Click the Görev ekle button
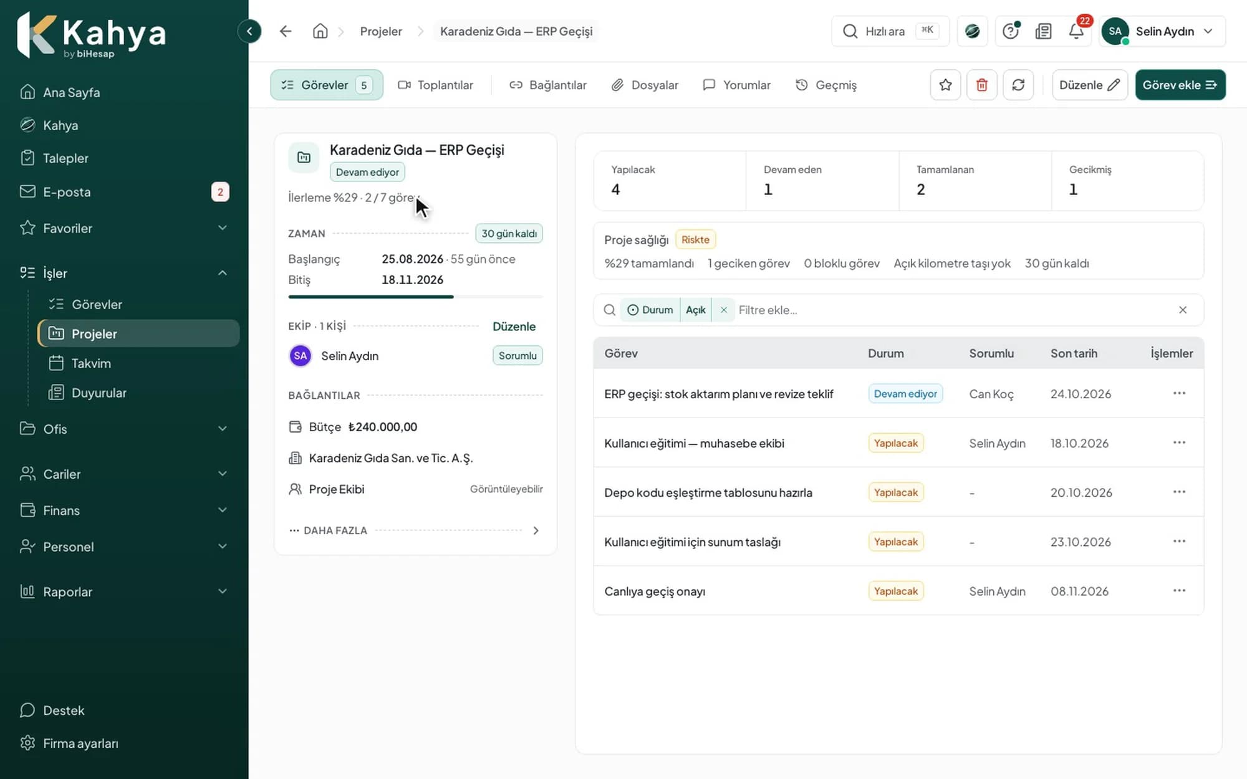Viewport: 1247px width, 779px height. [x=1180, y=85]
